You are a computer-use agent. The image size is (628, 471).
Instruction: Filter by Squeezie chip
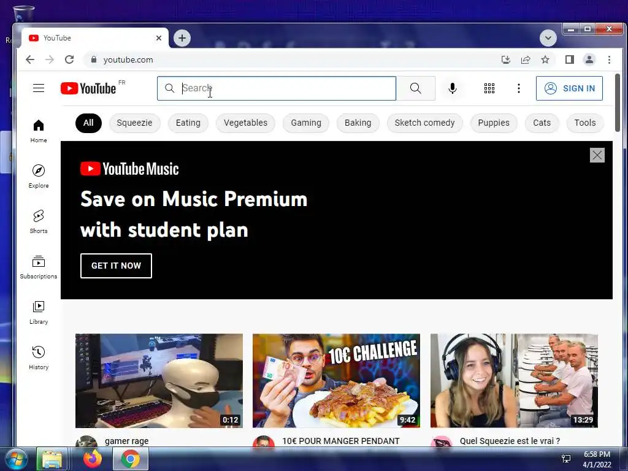click(134, 123)
